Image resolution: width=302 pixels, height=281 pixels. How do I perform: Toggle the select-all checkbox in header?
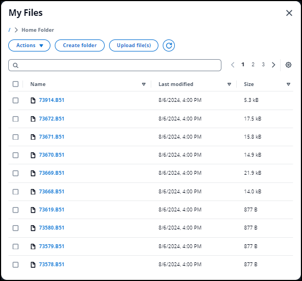tap(15, 84)
